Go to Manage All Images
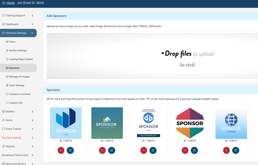 19,77
